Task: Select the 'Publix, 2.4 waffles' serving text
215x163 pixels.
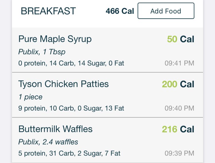Action: 48,142
